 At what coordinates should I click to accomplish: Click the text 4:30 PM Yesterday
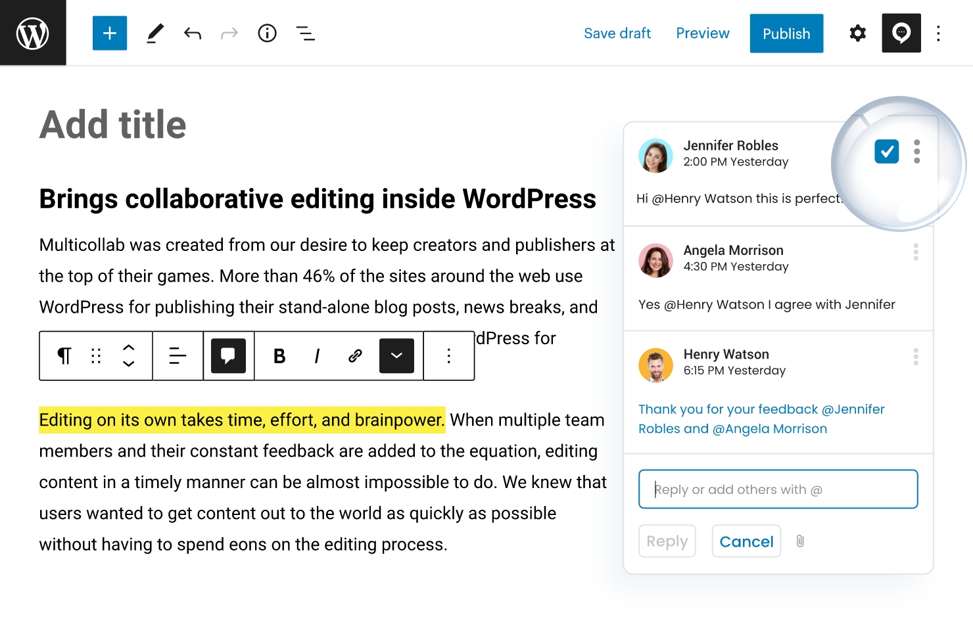(x=736, y=266)
